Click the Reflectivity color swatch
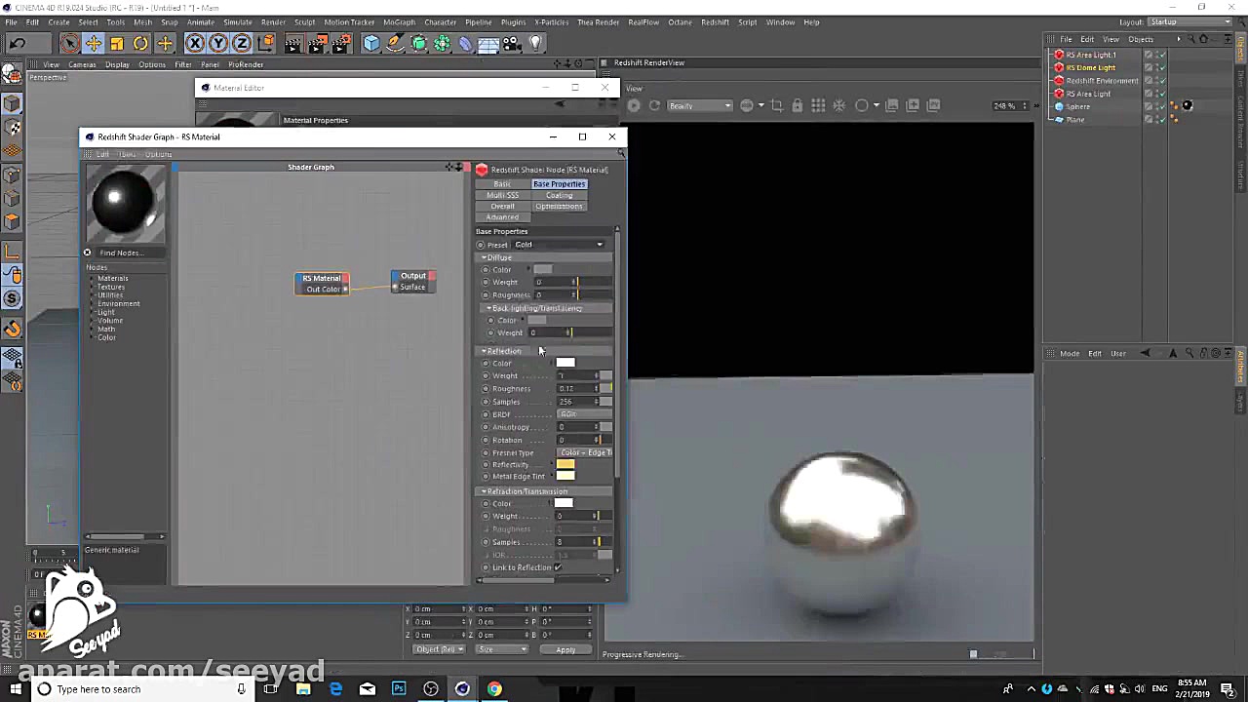1248x702 pixels. coord(565,465)
